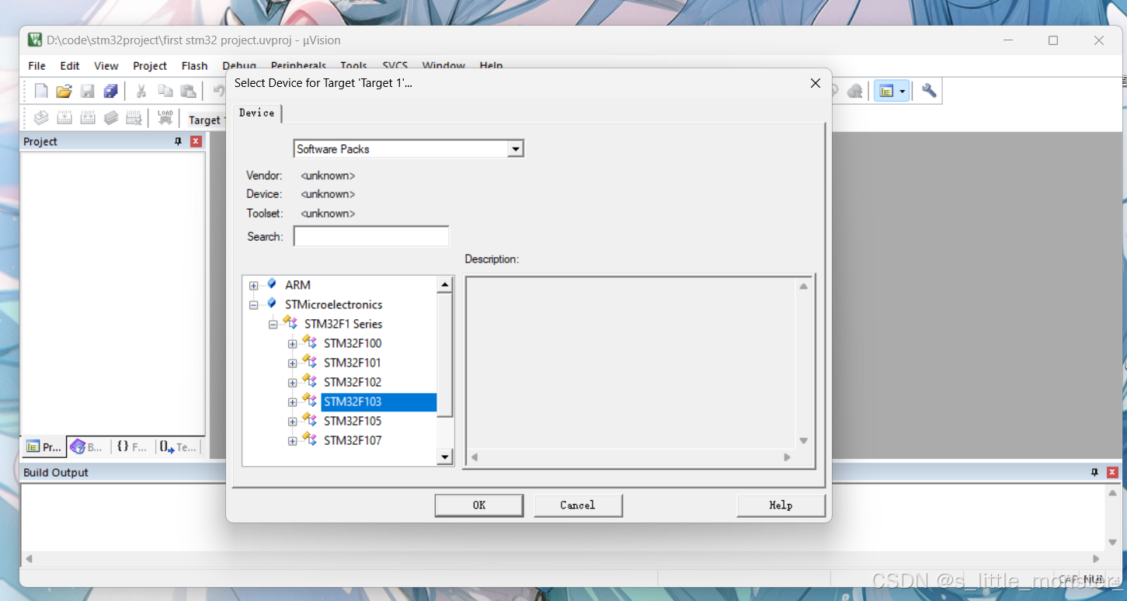This screenshot has width=1127, height=601.
Task: Click the Open file folder icon
Action: (x=64, y=92)
